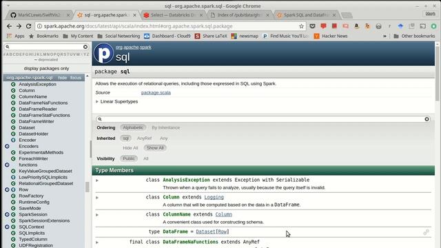Set visibility to All

tap(145, 158)
